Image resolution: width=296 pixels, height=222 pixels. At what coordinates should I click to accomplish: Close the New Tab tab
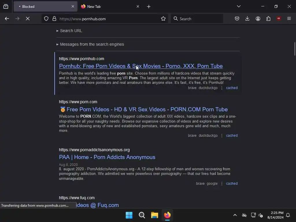pos(138,6)
